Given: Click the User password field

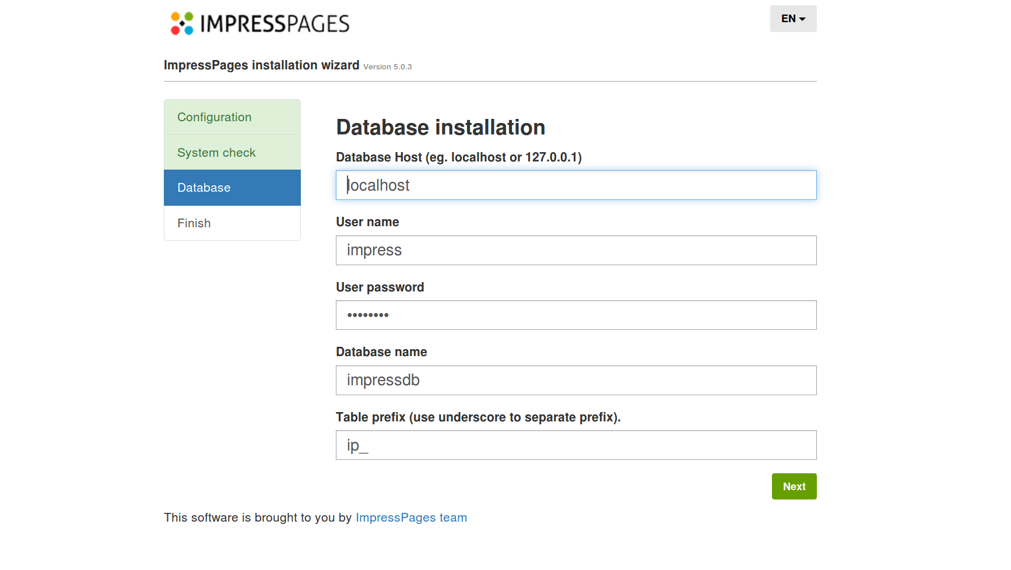Looking at the screenshot, I should point(576,315).
